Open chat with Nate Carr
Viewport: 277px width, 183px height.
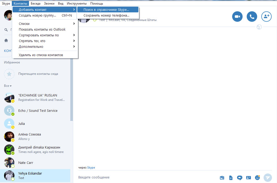point(35,163)
